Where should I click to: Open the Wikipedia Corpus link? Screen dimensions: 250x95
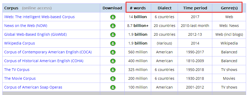pyautogui.click(x=20, y=43)
